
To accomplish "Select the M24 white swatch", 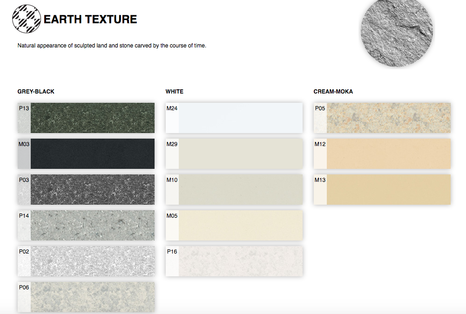I will [234, 118].
